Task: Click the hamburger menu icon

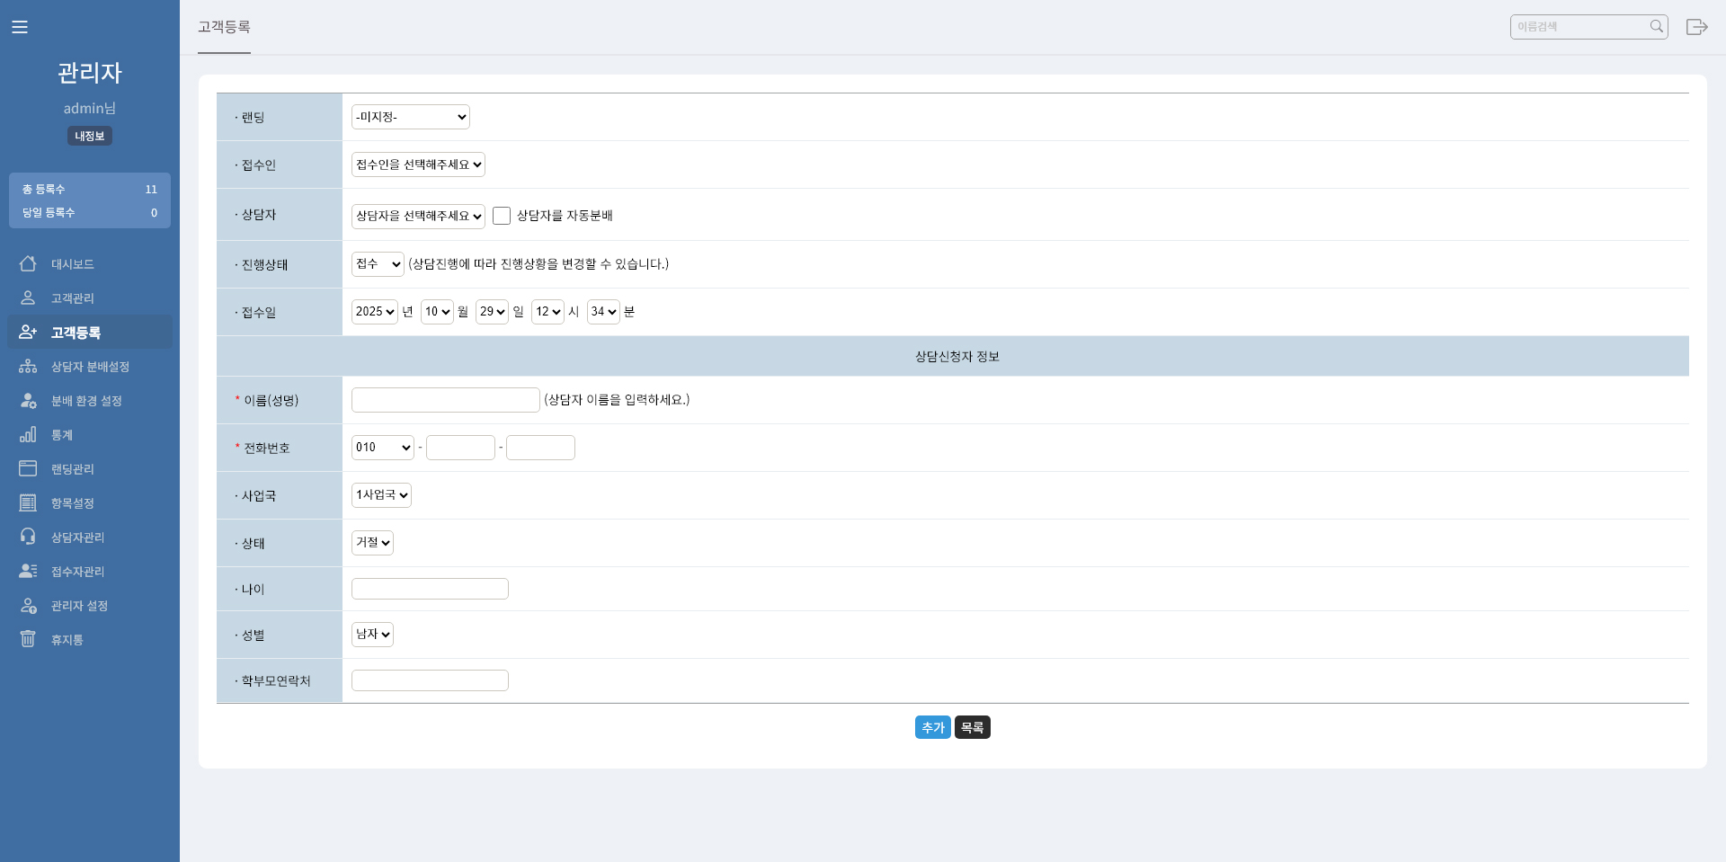Action: click(20, 27)
